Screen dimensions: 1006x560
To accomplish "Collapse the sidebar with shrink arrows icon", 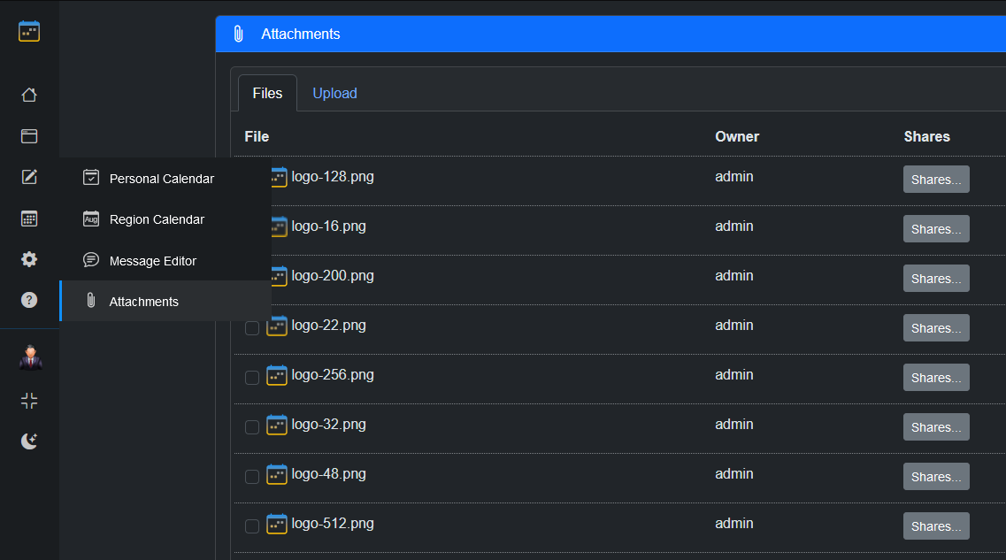I will (x=29, y=401).
